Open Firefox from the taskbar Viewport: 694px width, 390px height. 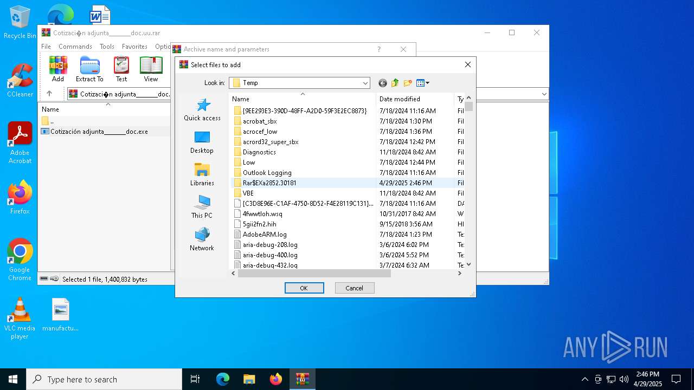276,379
